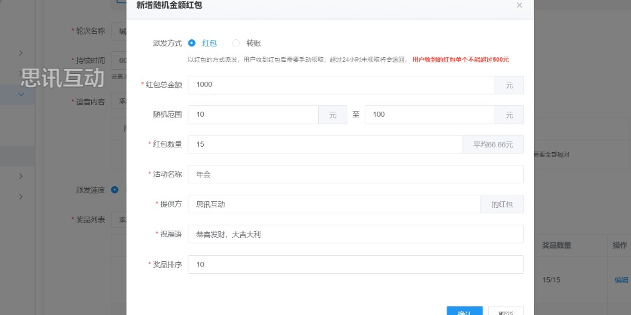Click the 红包数量 input showing 15
This screenshot has width=631, height=315.
pos(325,144)
